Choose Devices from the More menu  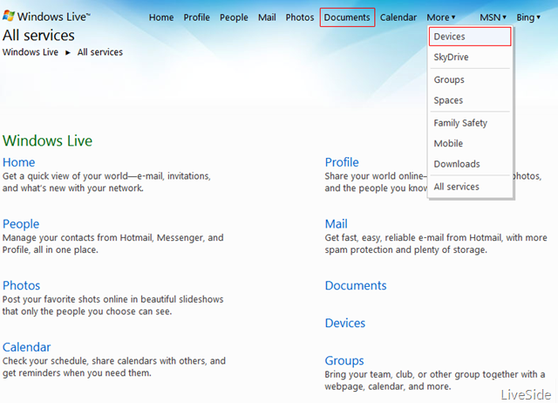[470, 37]
